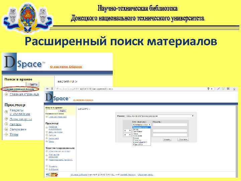
Task: Click the third query text field
Action: (x=170, y=135)
